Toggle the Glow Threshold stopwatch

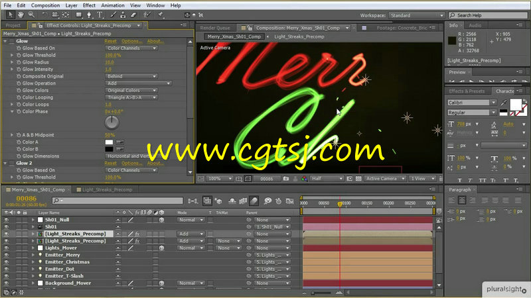pyautogui.click(x=19, y=55)
